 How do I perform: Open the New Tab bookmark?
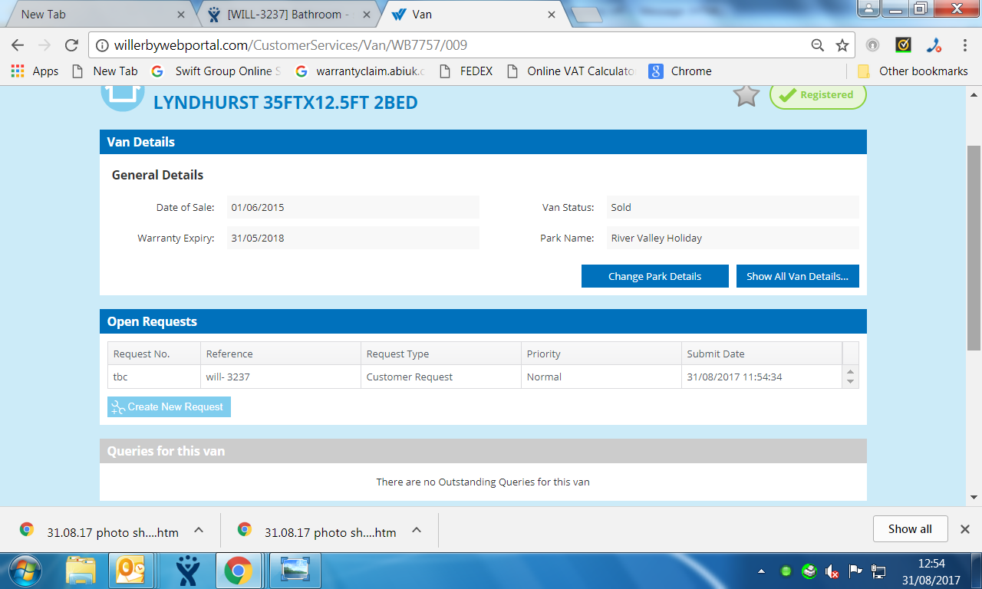point(104,71)
